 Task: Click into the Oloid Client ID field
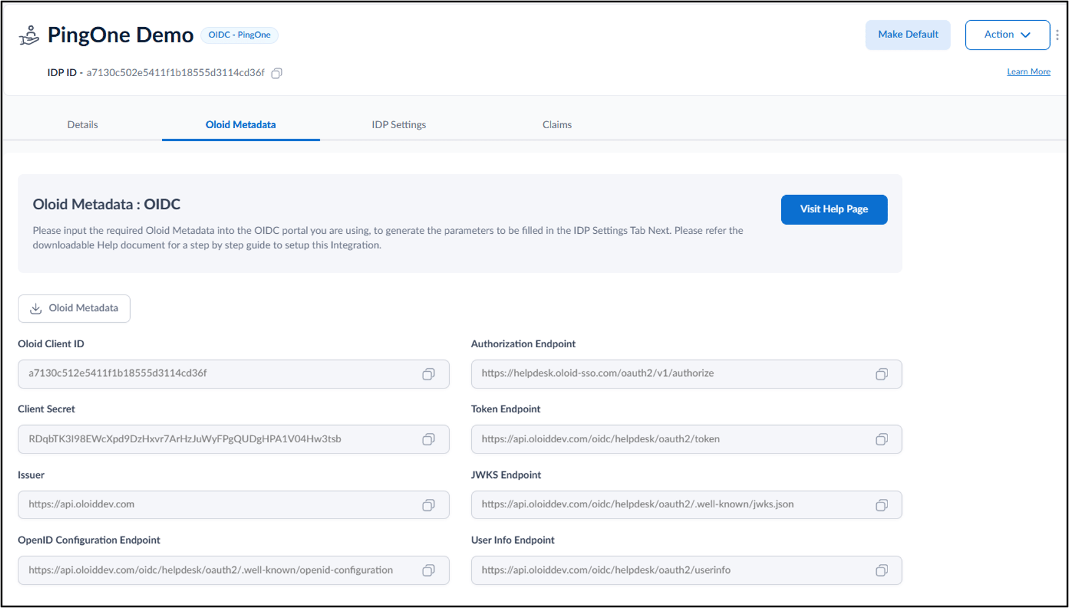[233, 374]
